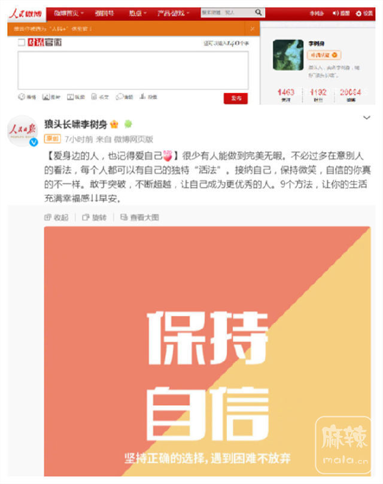This screenshot has width=383, height=484.
Task: Open the second top navigation item
Action: pos(104,13)
